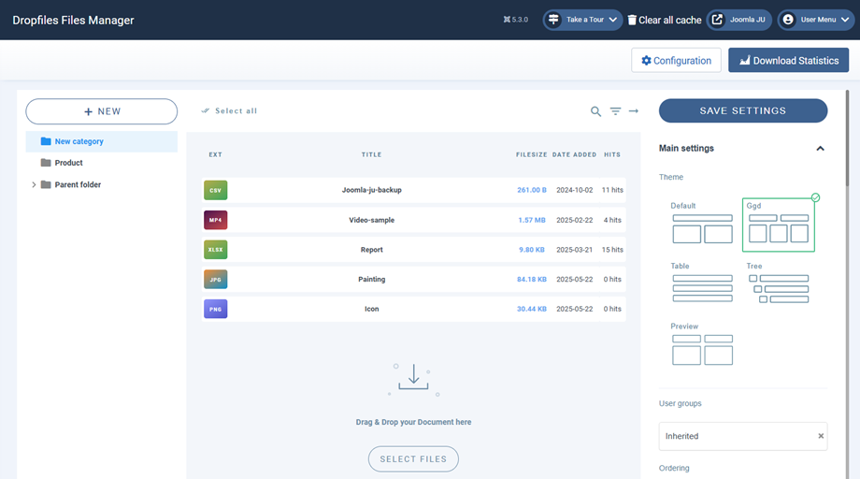This screenshot has width=860, height=479.
Task: Toggle Select all files
Action: pyautogui.click(x=229, y=111)
